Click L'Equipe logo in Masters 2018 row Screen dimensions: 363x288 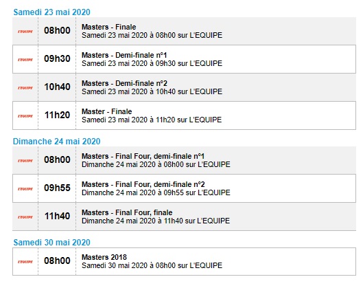25,262
